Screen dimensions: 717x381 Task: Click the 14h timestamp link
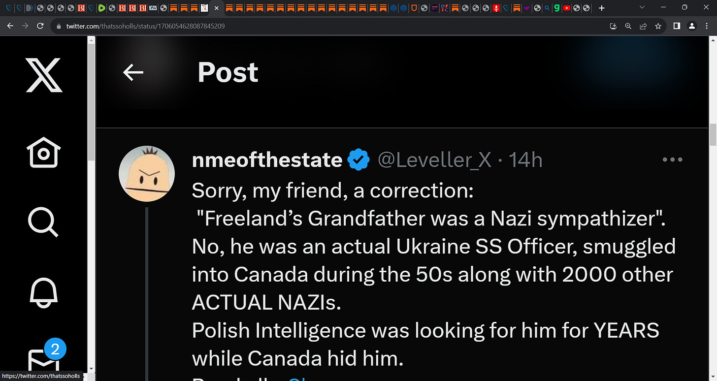point(525,160)
